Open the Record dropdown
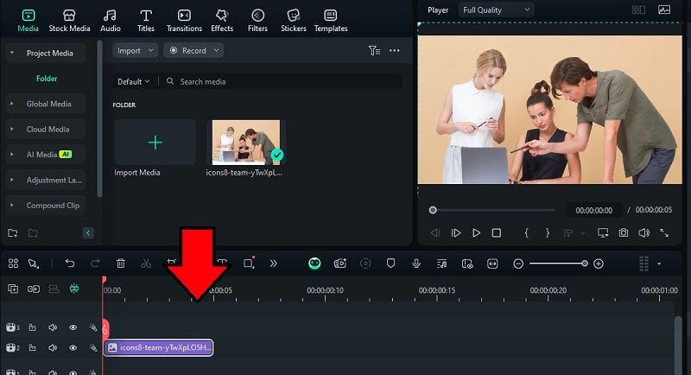Viewport: 691px width, 375px height. pyautogui.click(x=193, y=51)
